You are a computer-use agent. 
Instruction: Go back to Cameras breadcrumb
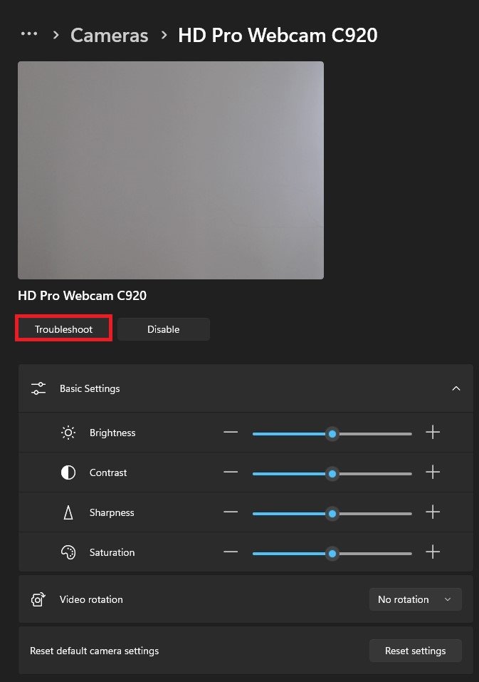click(x=110, y=35)
